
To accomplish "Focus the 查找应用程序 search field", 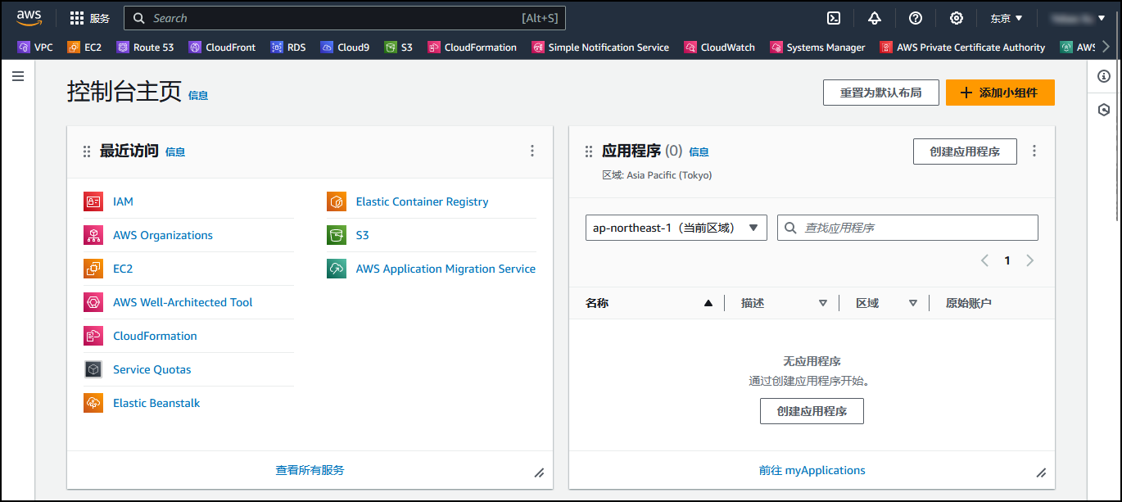I will (907, 228).
